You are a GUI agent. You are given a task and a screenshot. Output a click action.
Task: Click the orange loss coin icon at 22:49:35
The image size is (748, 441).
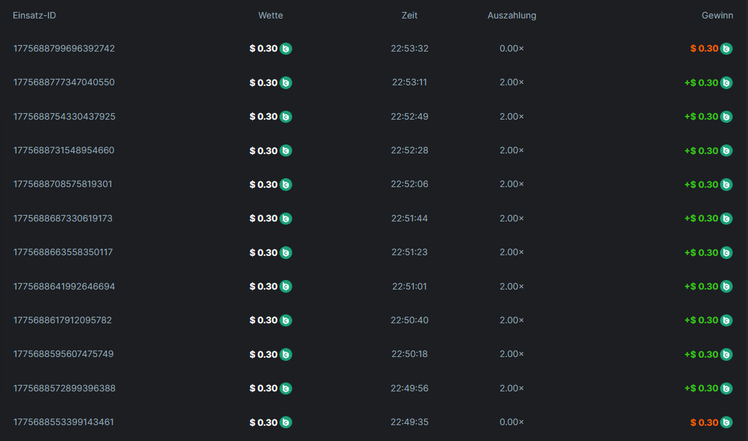pyautogui.click(x=726, y=422)
